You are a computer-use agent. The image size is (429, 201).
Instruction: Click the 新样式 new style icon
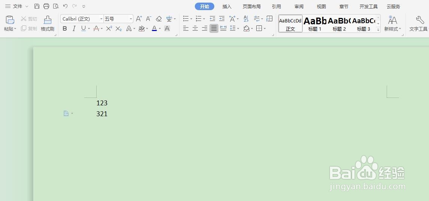393,20
